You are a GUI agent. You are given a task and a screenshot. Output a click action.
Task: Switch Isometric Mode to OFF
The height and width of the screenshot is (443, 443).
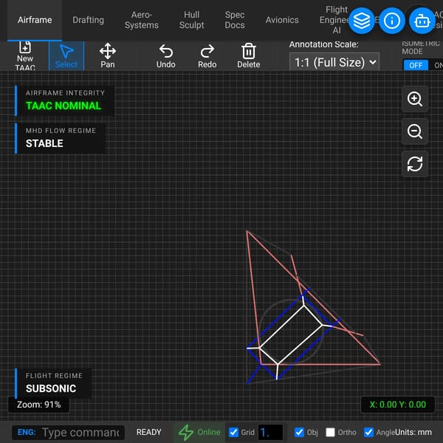(x=416, y=65)
